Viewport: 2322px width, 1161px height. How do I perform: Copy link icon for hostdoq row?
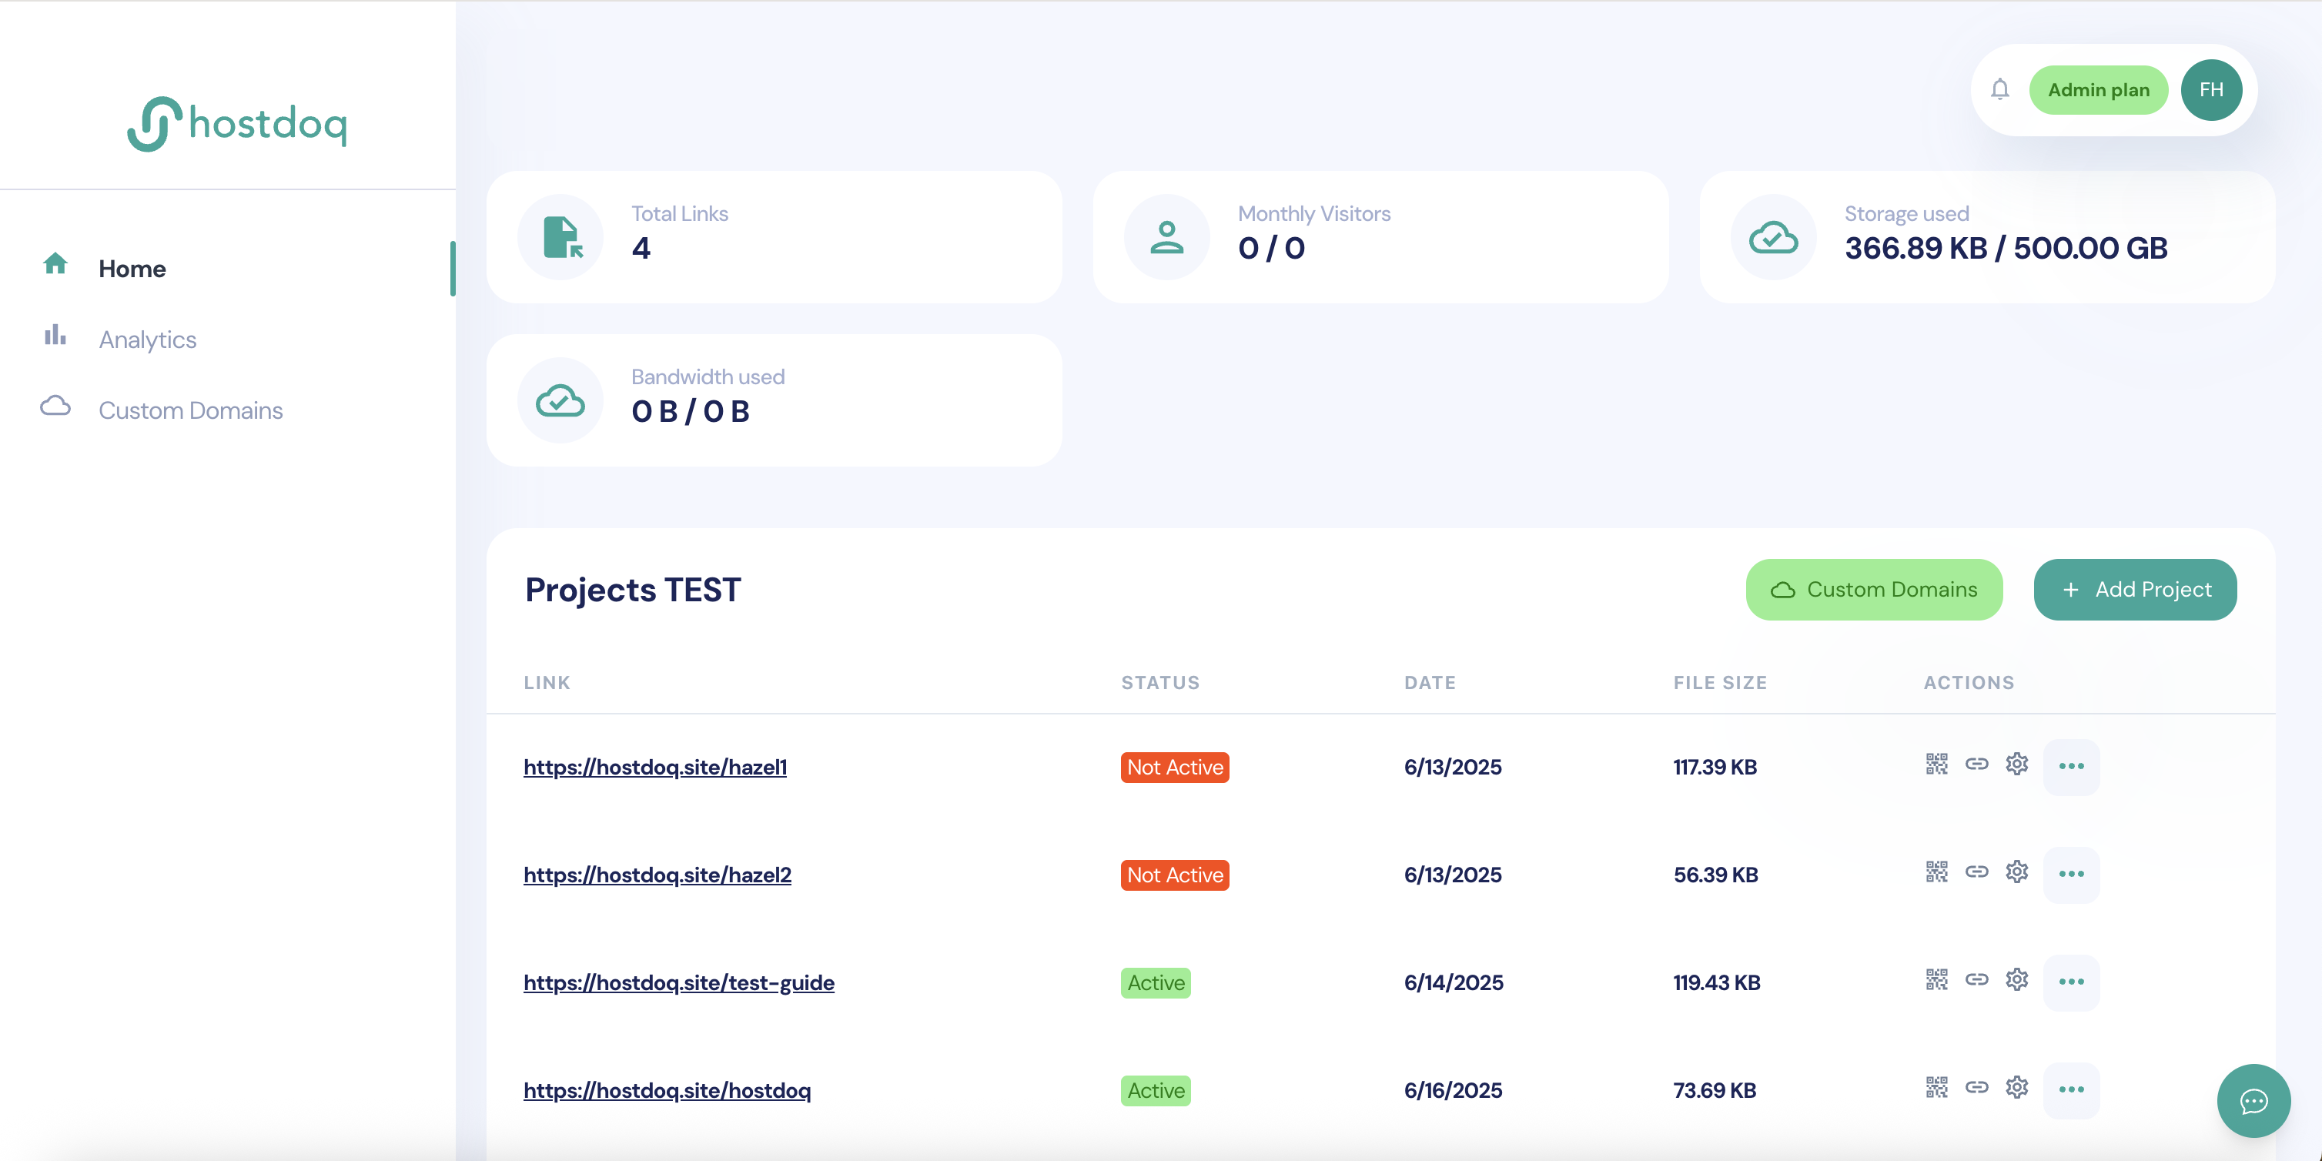click(x=1976, y=1087)
